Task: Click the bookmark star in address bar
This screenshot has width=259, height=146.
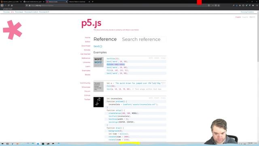Action: click(x=219, y=5)
